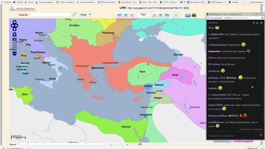Click the Rûm territory label

(142, 72)
